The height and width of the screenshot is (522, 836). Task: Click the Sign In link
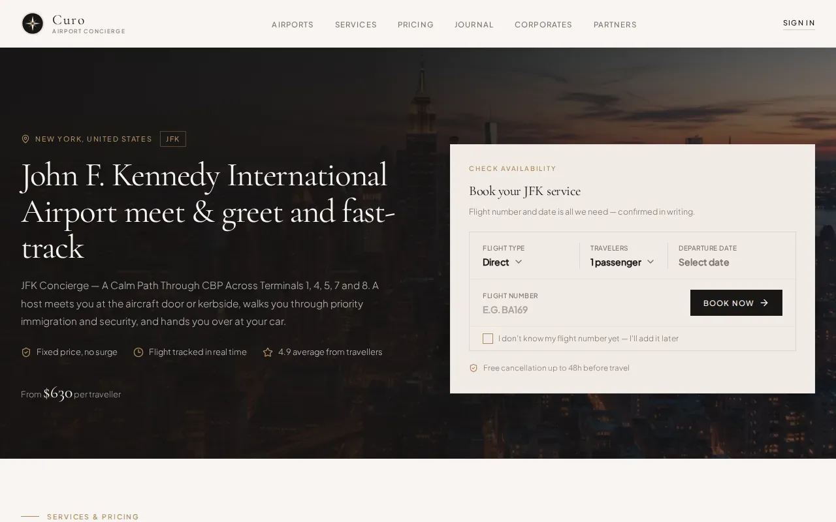pyautogui.click(x=799, y=23)
